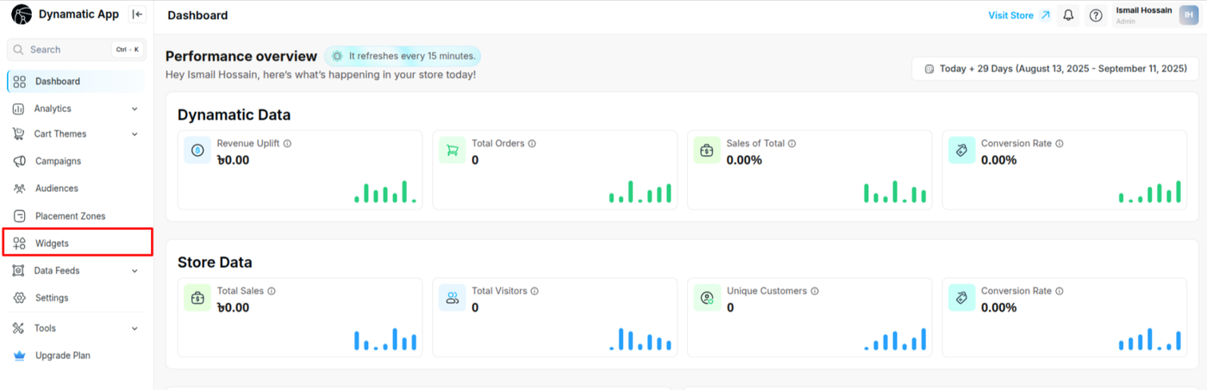Click the info icon next to Total Orders
The image size is (1207, 390).
pyautogui.click(x=533, y=144)
